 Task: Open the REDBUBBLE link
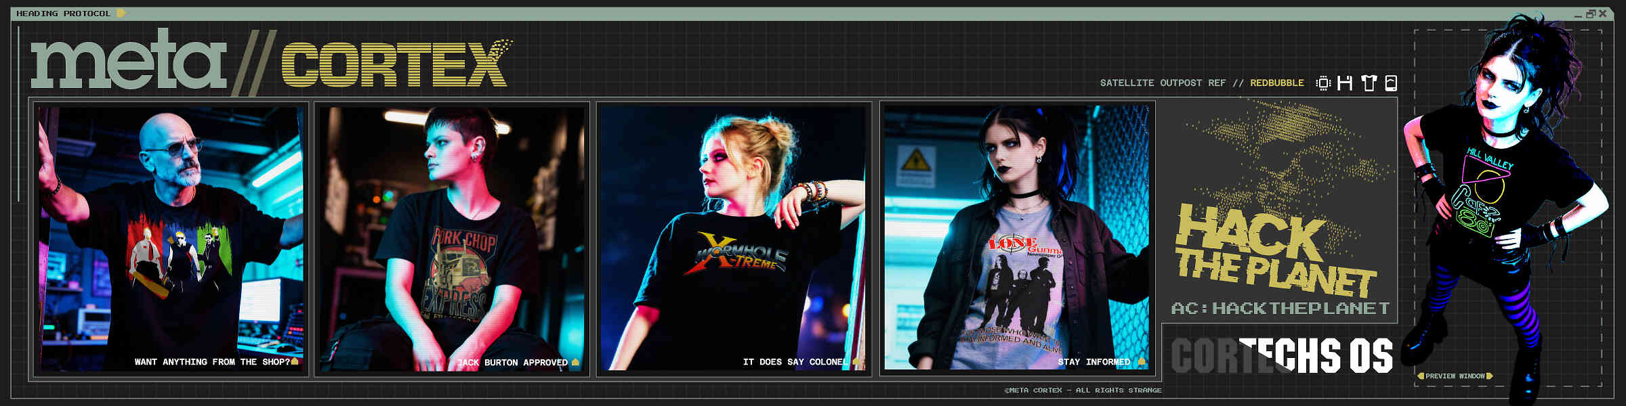[x=1277, y=83]
